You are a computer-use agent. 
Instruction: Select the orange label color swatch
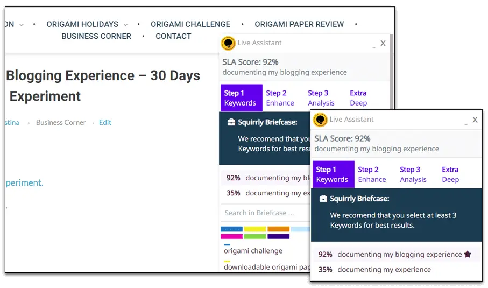279,229
